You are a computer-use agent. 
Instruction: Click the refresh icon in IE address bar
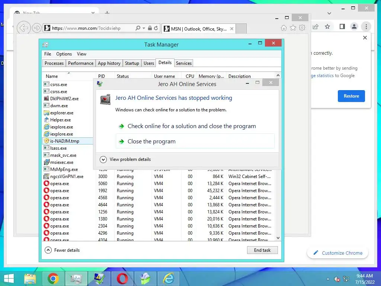156,28
